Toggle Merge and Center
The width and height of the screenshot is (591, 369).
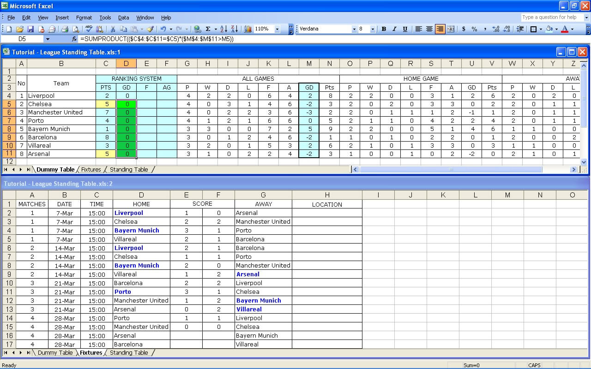(451, 29)
